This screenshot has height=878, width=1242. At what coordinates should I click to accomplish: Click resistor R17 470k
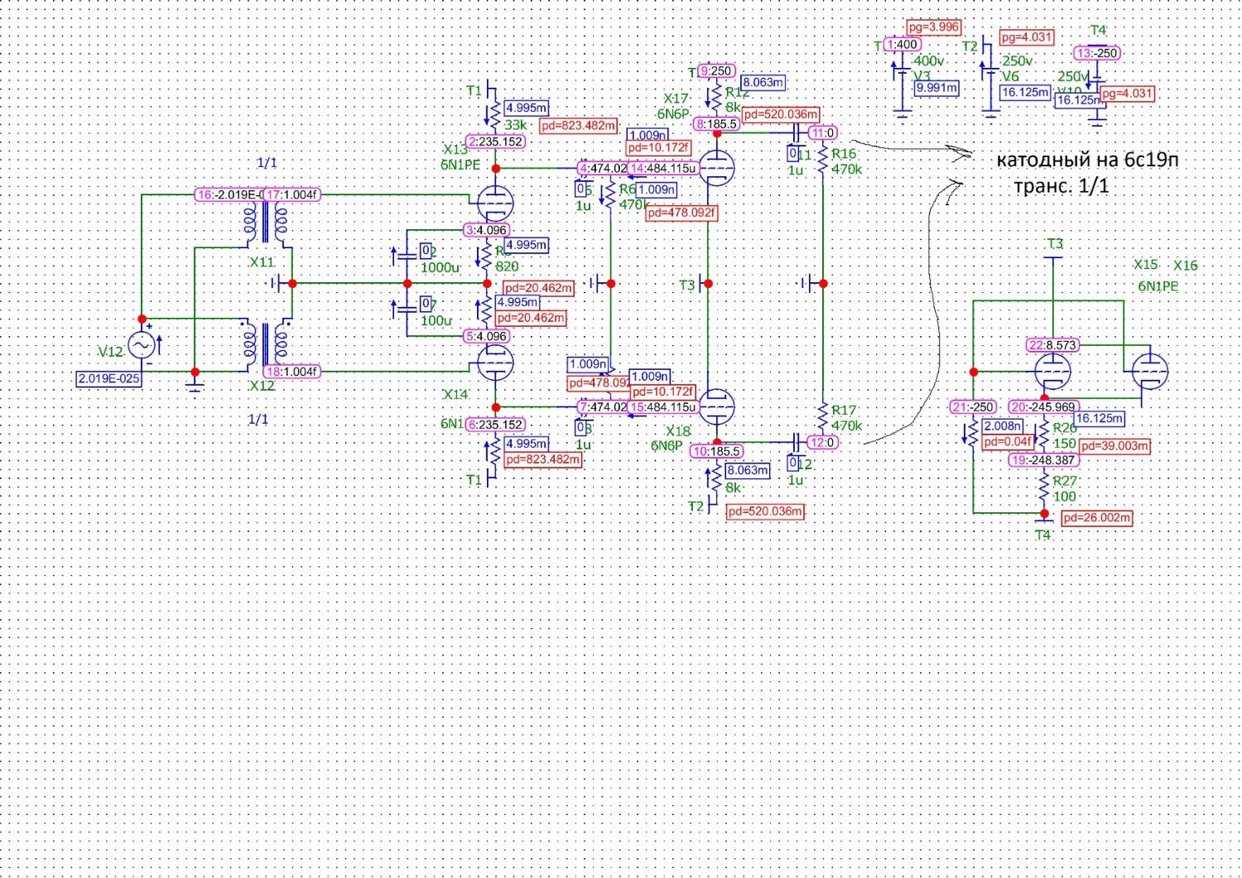tap(823, 416)
